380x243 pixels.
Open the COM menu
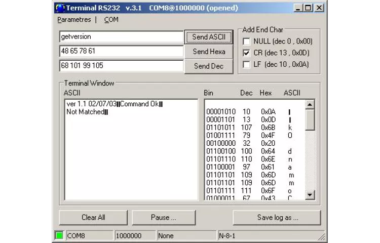click(x=111, y=20)
